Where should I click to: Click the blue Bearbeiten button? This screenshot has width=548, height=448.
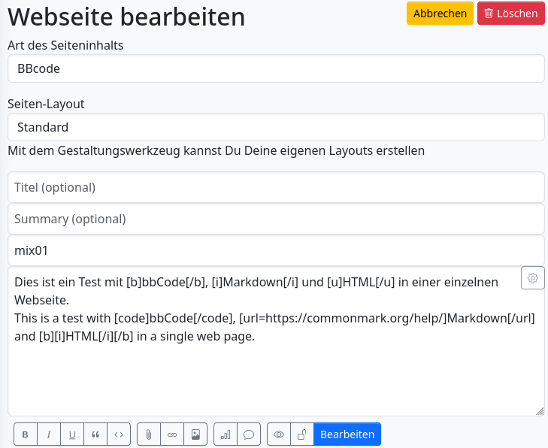point(347,434)
